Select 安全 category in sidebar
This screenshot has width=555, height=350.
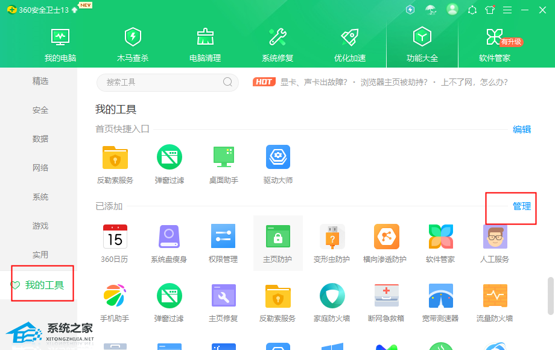tap(40, 110)
